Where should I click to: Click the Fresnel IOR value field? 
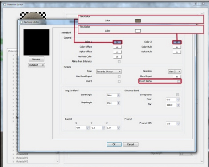[x=172, y=123]
